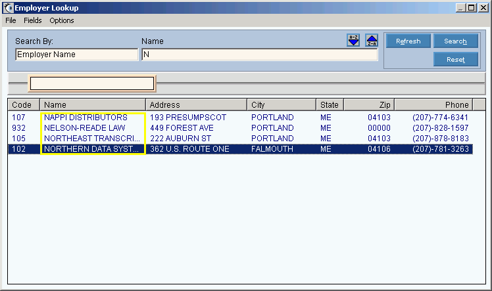Focus the Search By field
This screenshot has width=492, height=291.
pyautogui.click(x=76, y=55)
